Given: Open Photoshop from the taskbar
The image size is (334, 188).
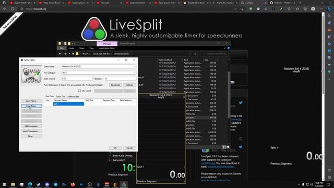Looking at the screenshot, I should click(81, 184).
